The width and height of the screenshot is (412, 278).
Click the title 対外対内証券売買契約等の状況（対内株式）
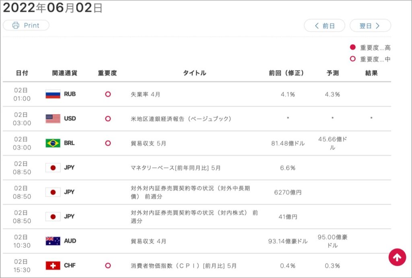coord(194,216)
